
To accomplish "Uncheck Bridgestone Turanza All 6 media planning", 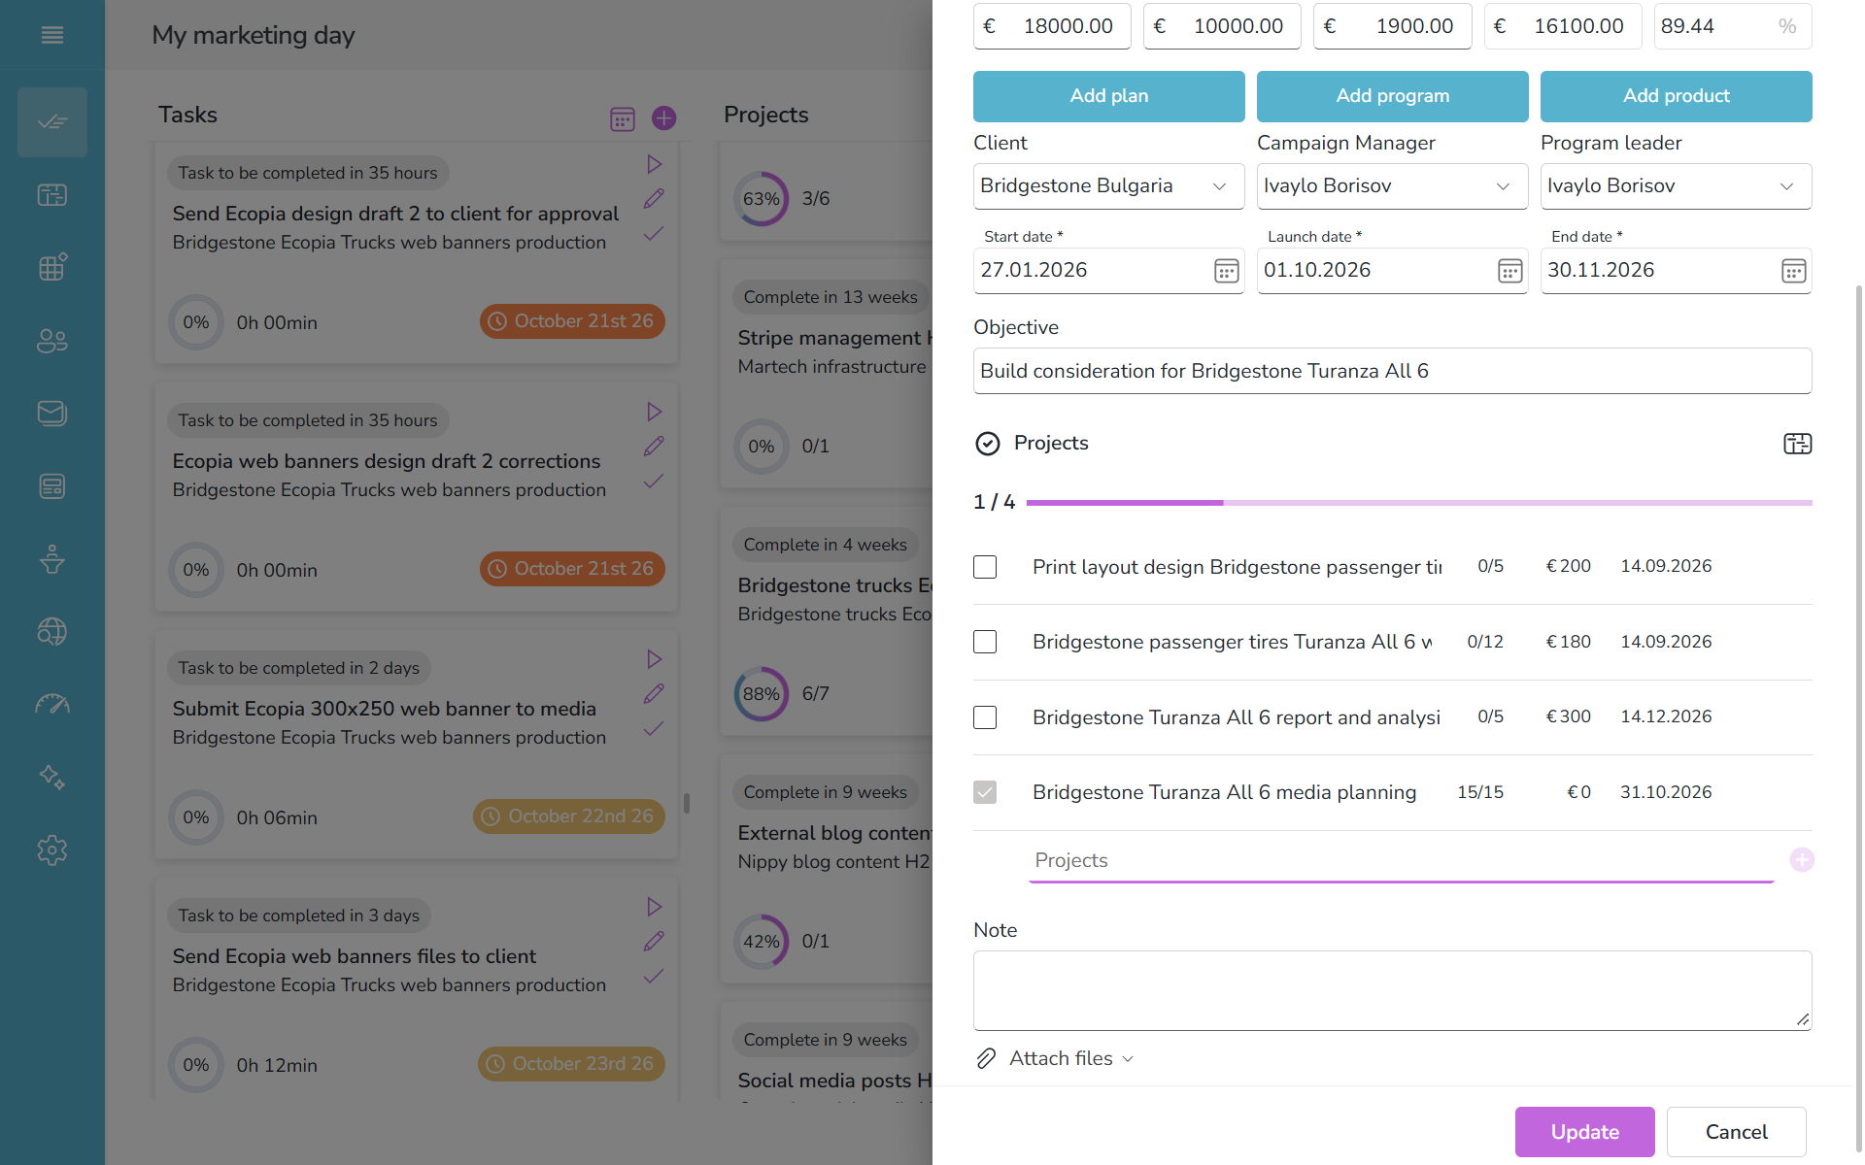I will pyautogui.click(x=985, y=792).
